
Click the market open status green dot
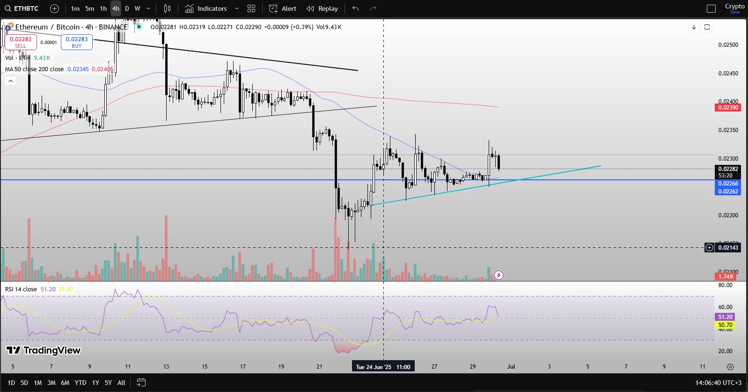pyautogui.click(x=139, y=27)
